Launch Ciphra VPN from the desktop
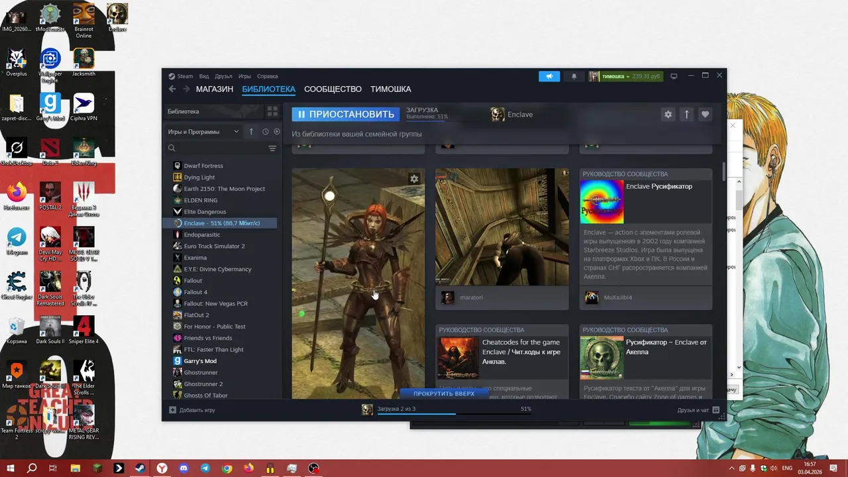This screenshot has height=477, width=848. coord(83,107)
